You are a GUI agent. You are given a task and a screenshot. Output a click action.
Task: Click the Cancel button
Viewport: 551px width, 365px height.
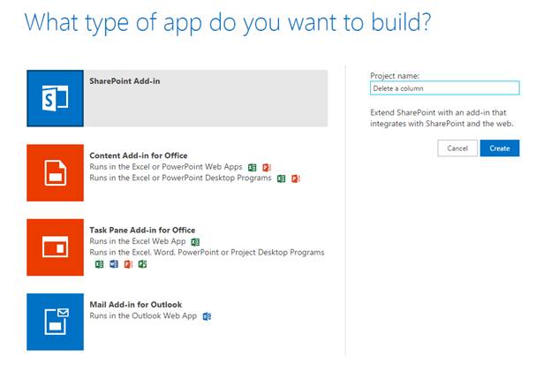click(457, 148)
